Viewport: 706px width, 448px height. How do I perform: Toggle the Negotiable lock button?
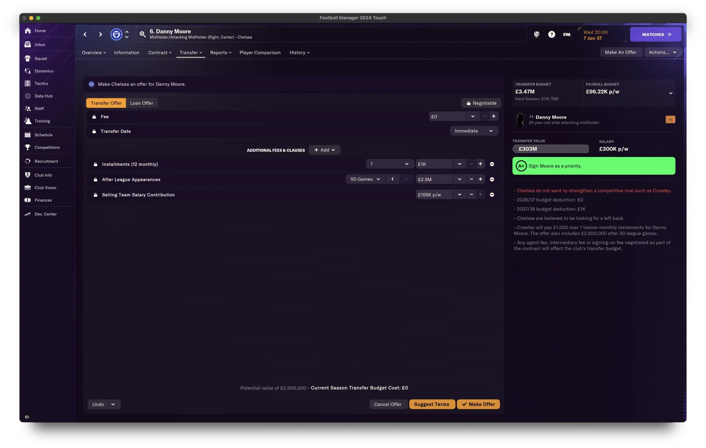point(481,103)
